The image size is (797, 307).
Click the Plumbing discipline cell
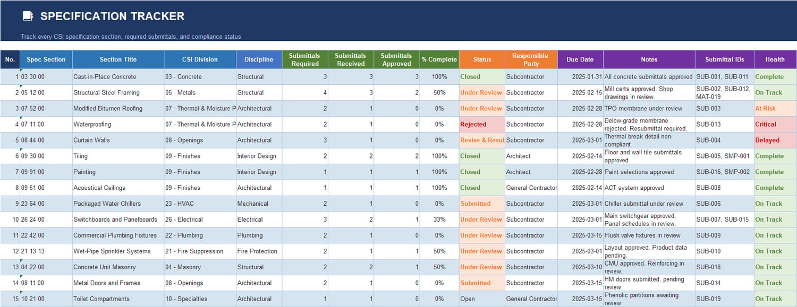(x=259, y=235)
